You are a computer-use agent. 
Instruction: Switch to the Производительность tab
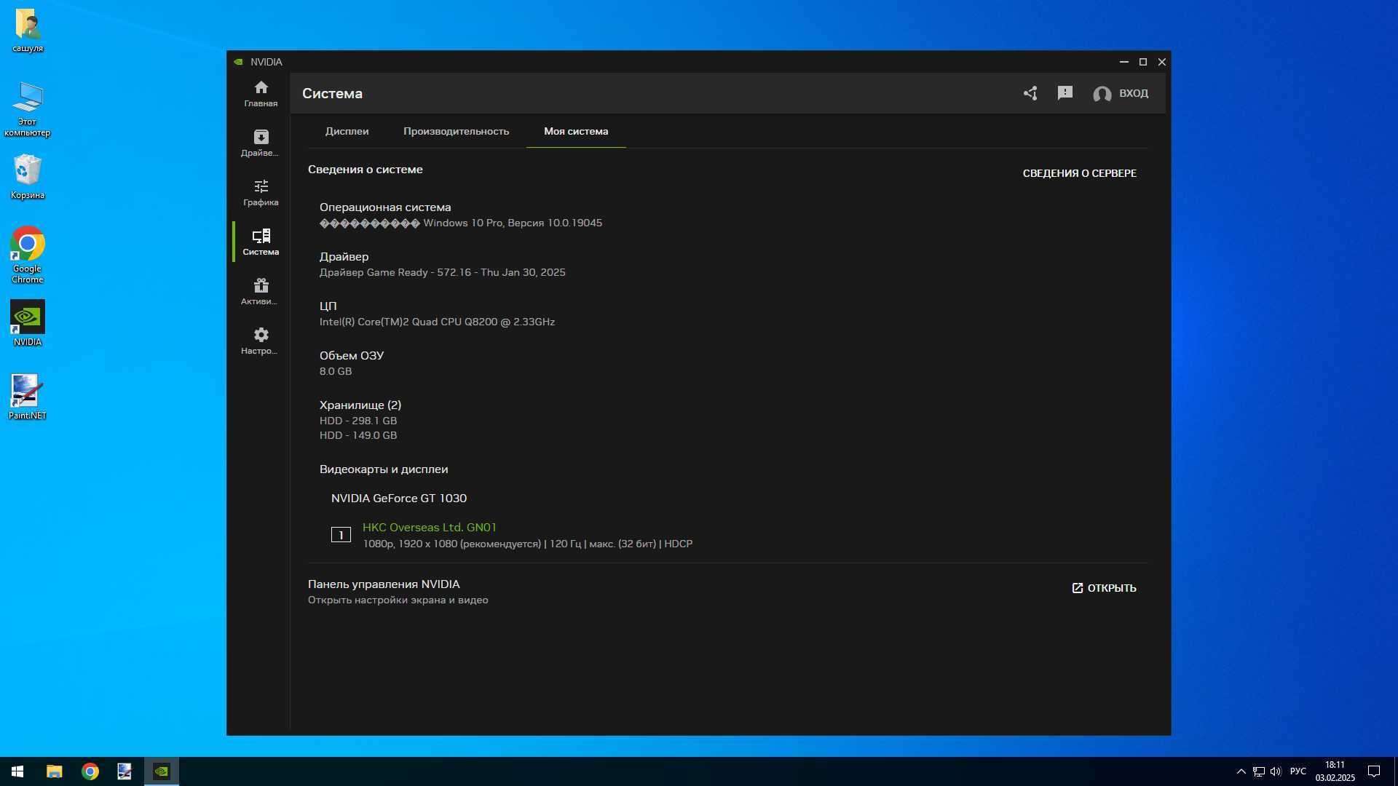pos(456,131)
